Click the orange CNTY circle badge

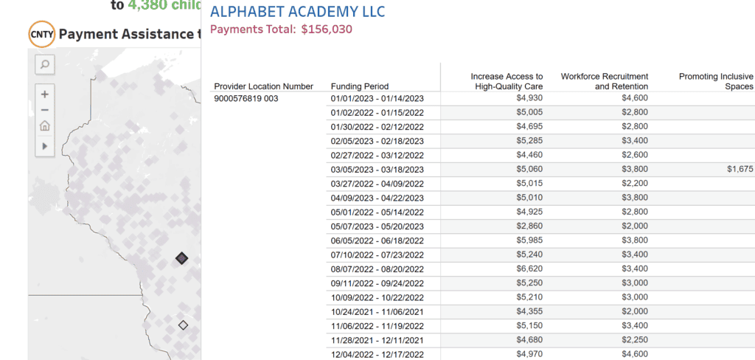[42, 34]
